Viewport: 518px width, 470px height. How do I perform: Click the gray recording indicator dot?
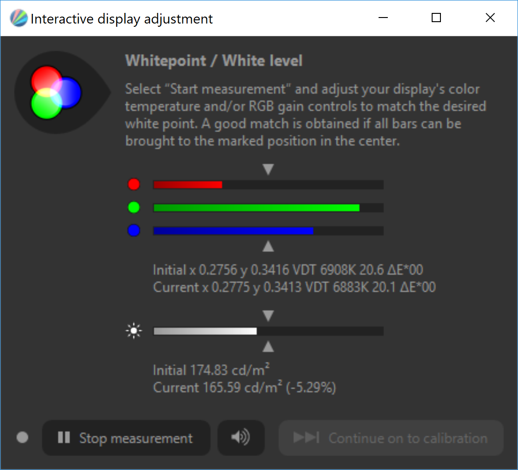point(23,438)
